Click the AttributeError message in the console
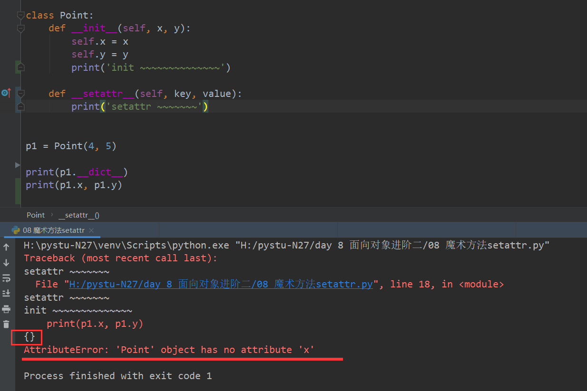 tap(169, 350)
